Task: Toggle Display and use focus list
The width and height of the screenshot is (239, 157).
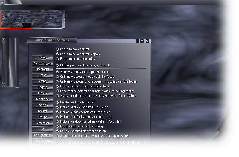Action: click(57, 102)
